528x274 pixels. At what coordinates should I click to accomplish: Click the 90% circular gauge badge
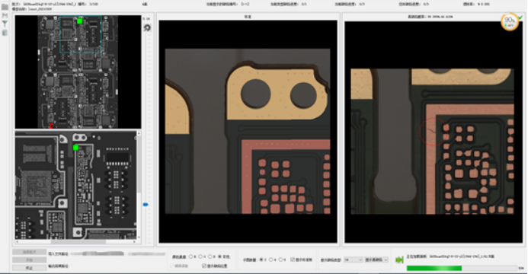[x=510, y=22]
